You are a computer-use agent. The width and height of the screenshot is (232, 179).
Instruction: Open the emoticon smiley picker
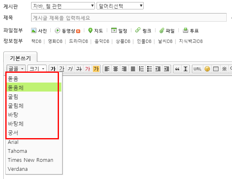click(207, 69)
